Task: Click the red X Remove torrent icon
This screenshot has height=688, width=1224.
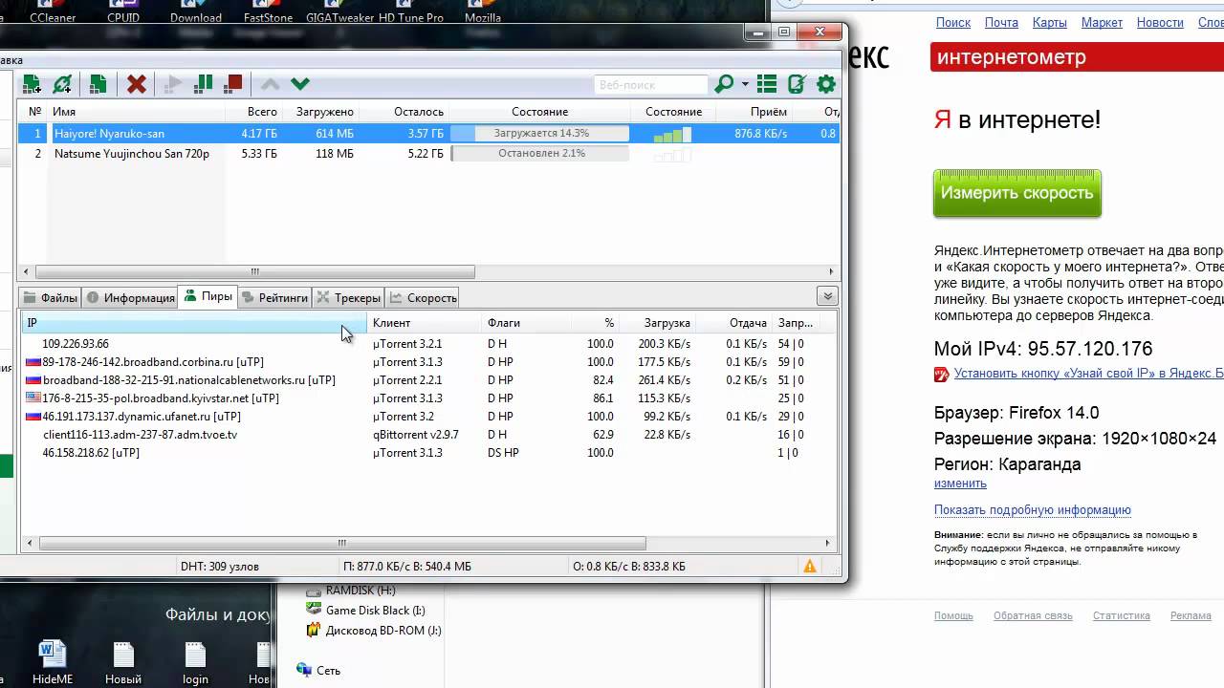Action: pyautogui.click(x=137, y=84)
